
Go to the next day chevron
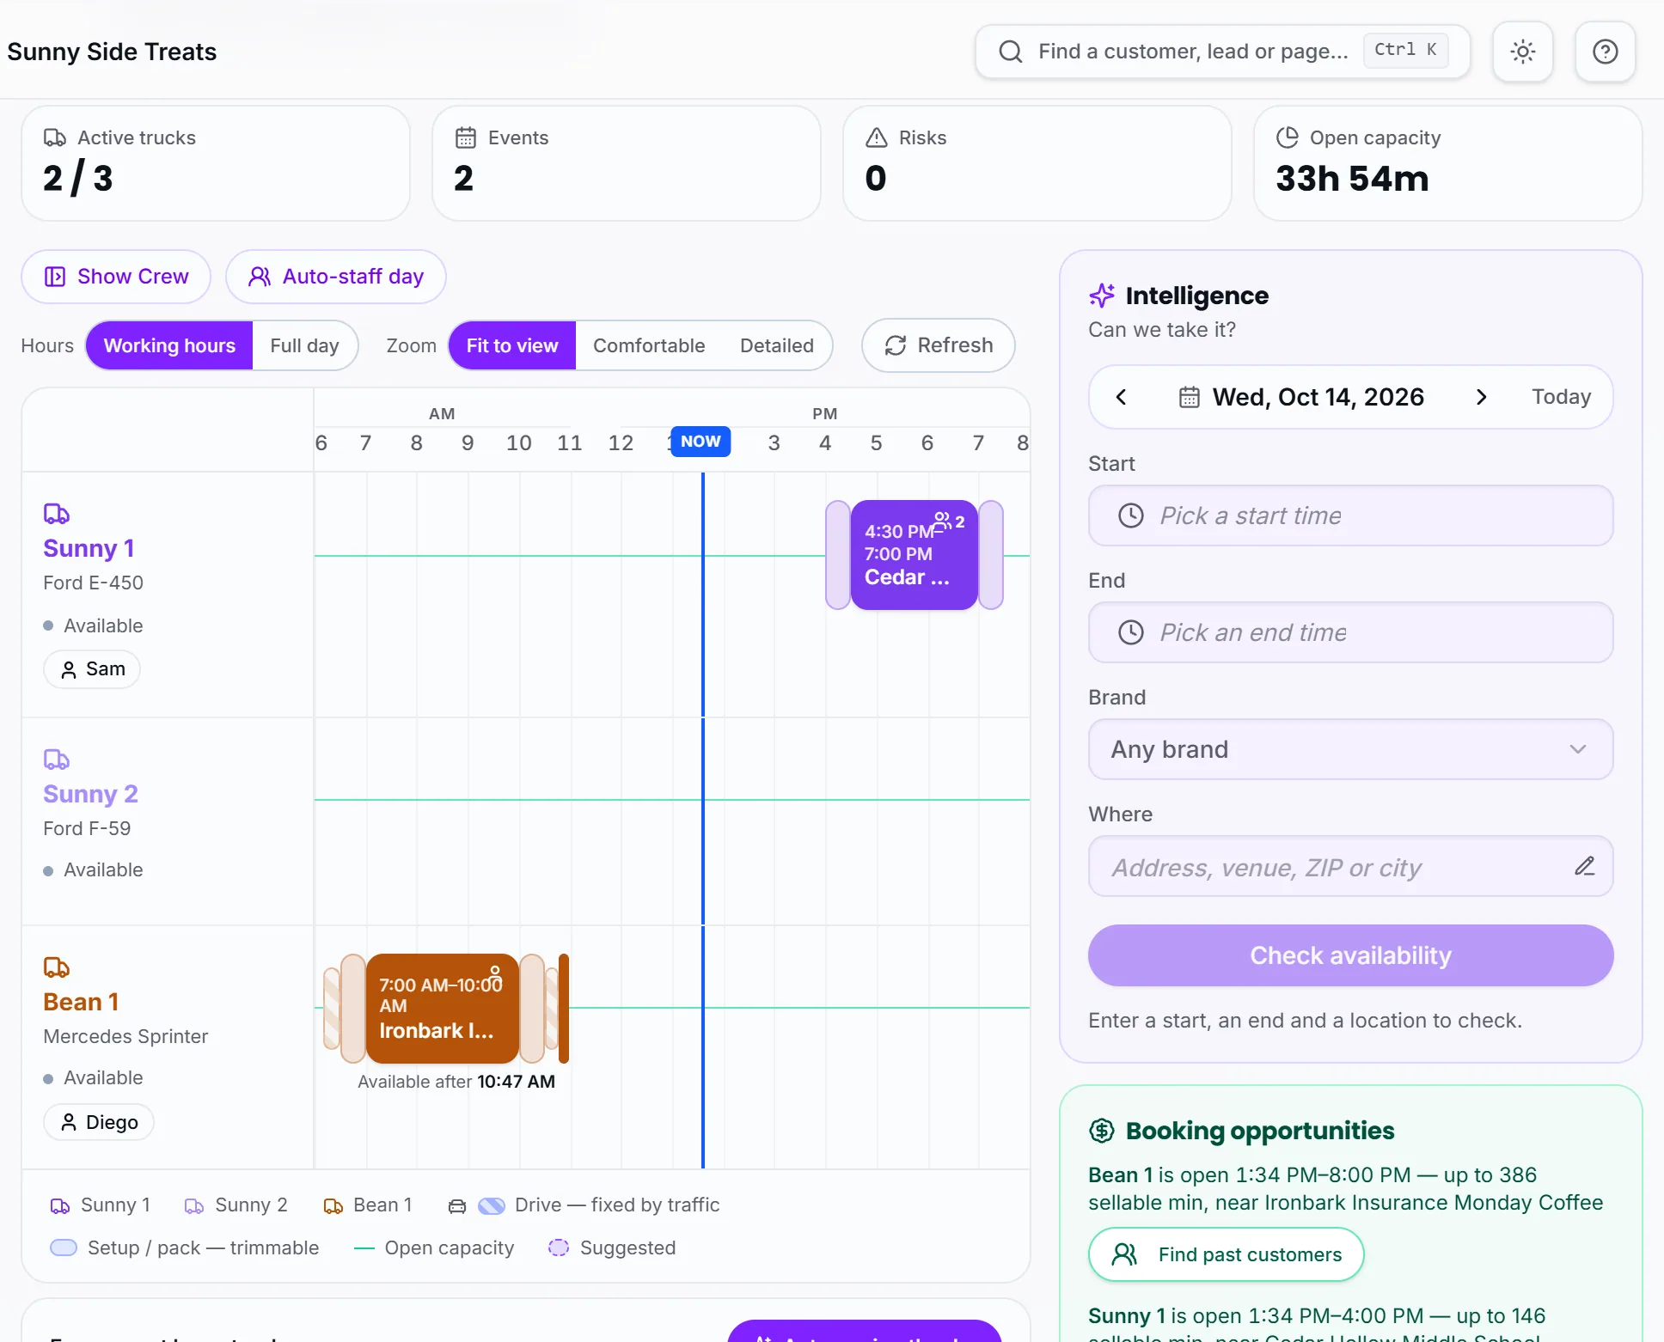[1481, 397]
